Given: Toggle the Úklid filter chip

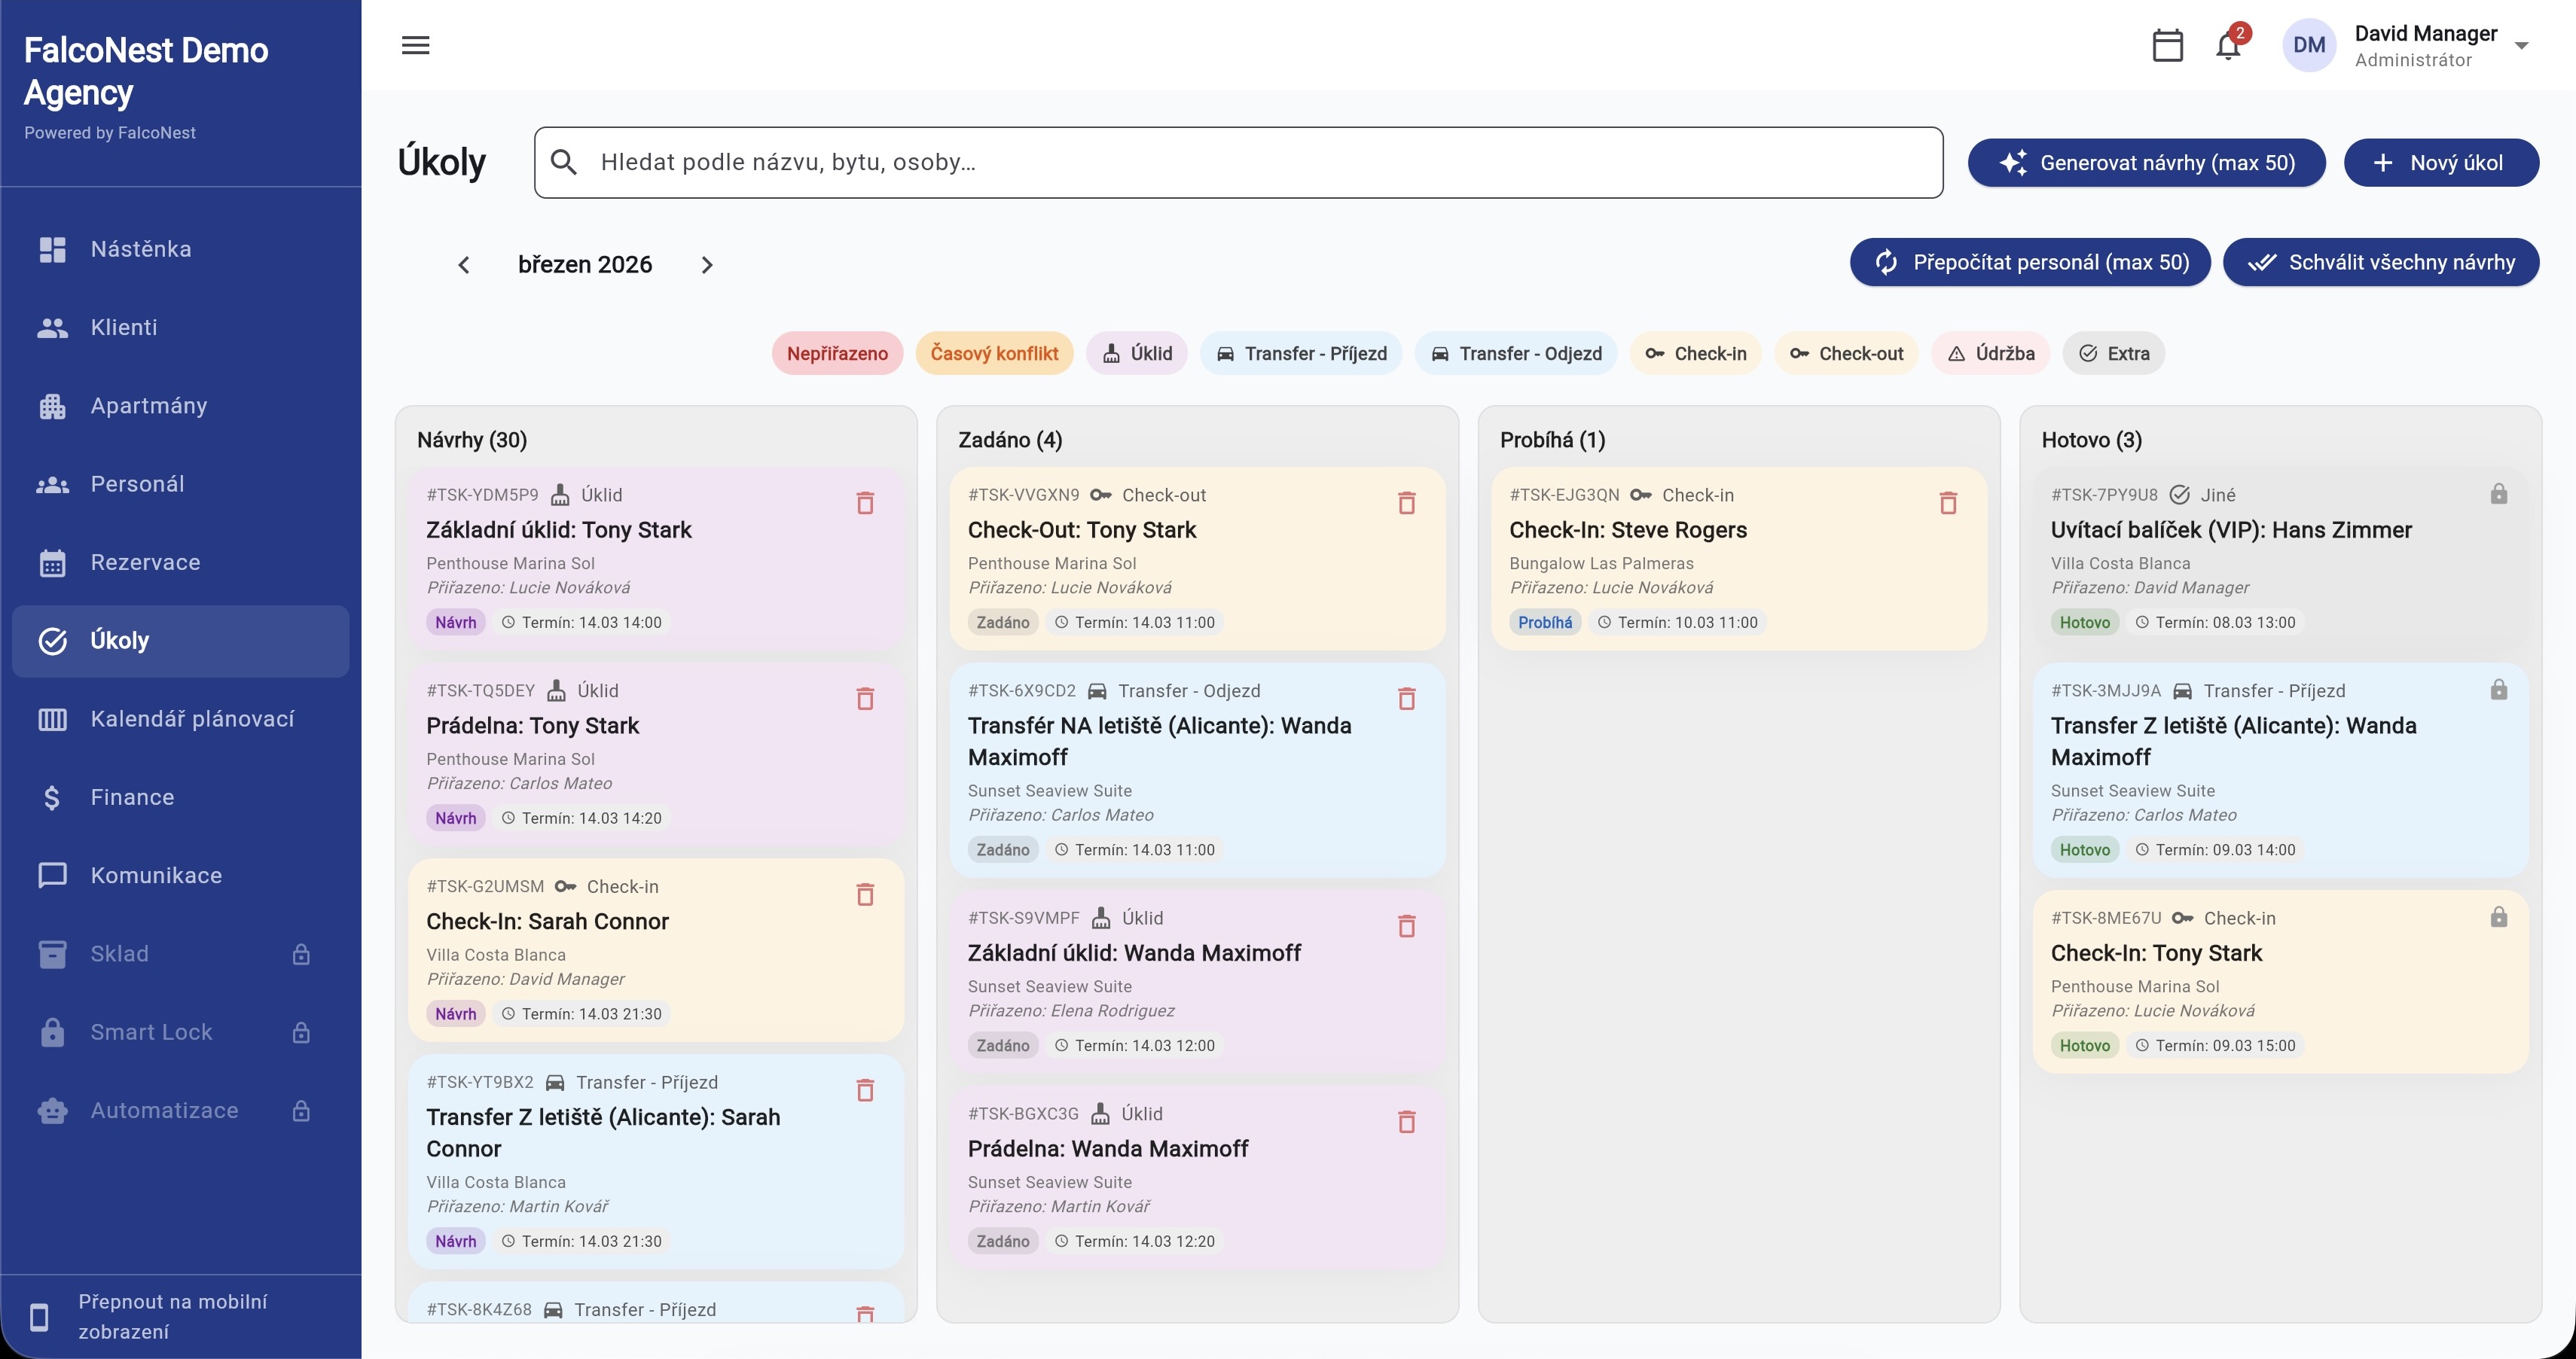Looking at the screenshot, I should point(1136,354).
